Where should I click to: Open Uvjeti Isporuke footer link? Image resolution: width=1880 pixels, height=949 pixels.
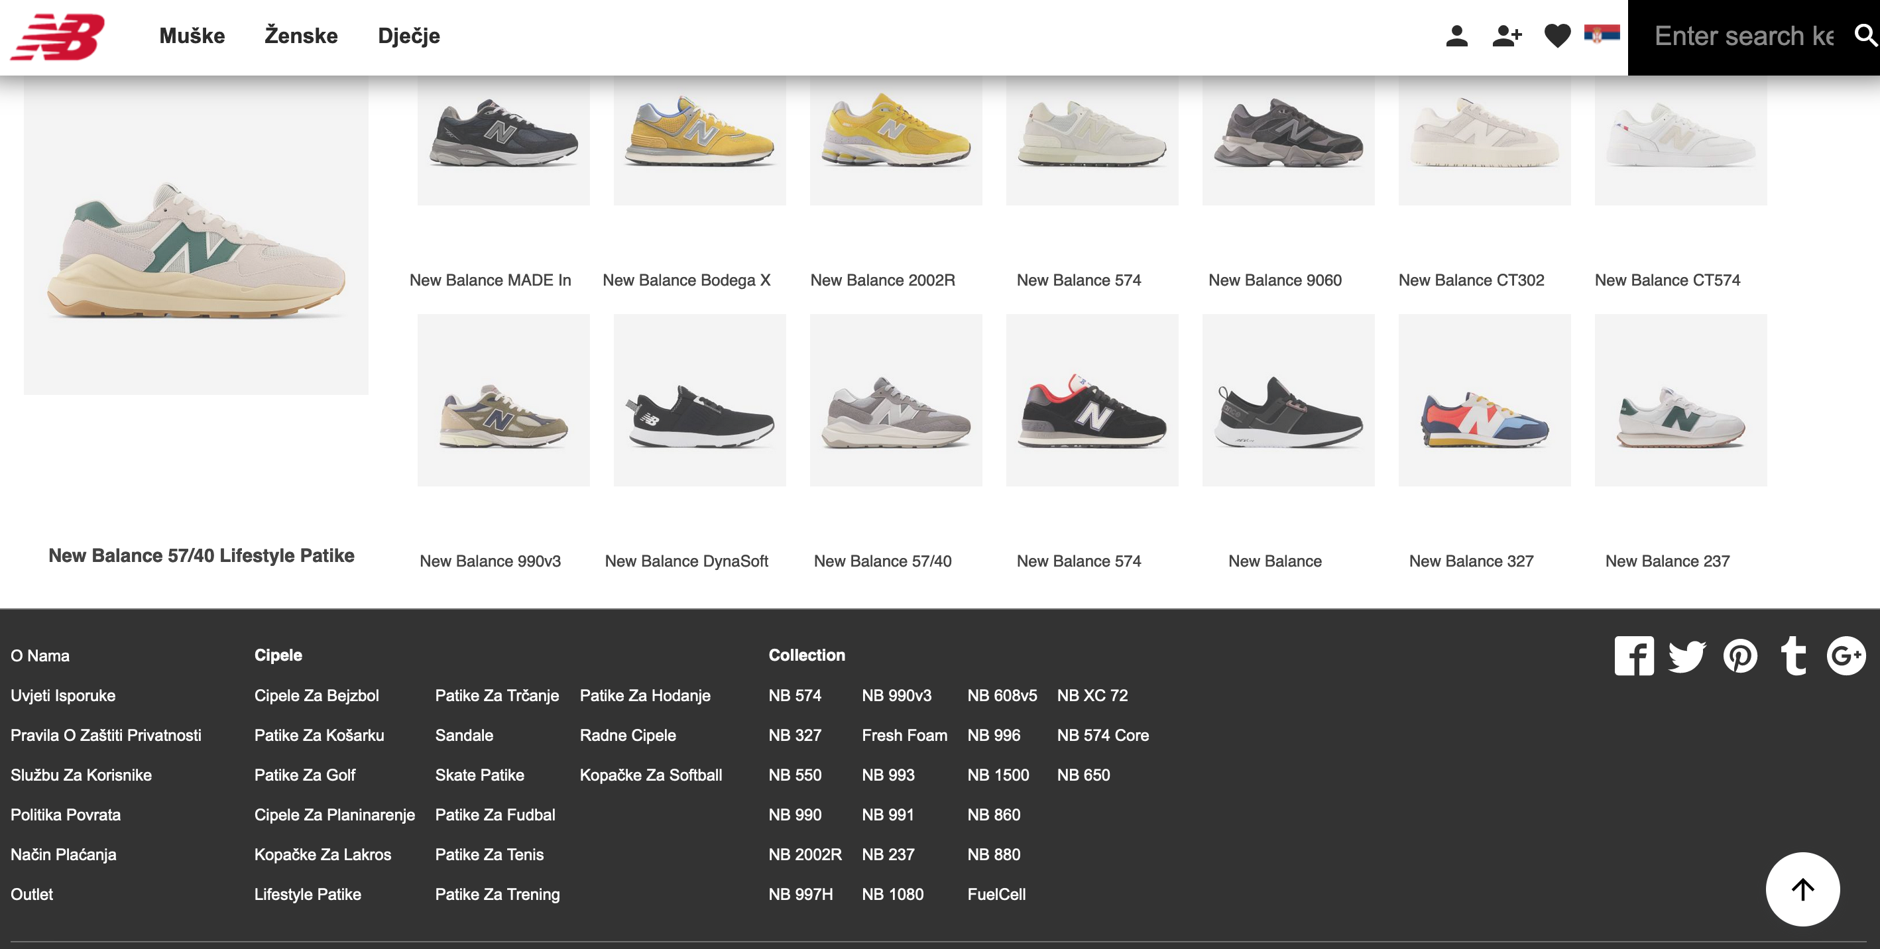coord(63,695)
